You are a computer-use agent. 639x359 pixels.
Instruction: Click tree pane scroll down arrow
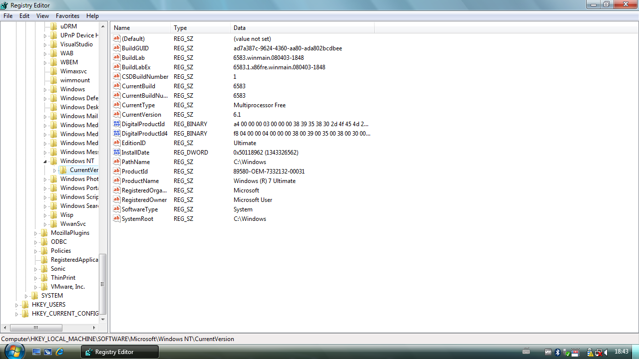click(103, 319)
